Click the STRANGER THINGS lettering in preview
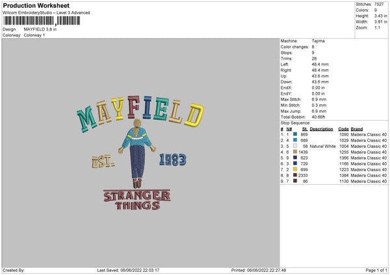This screenshot has width=390, height=275. point(137,200)
